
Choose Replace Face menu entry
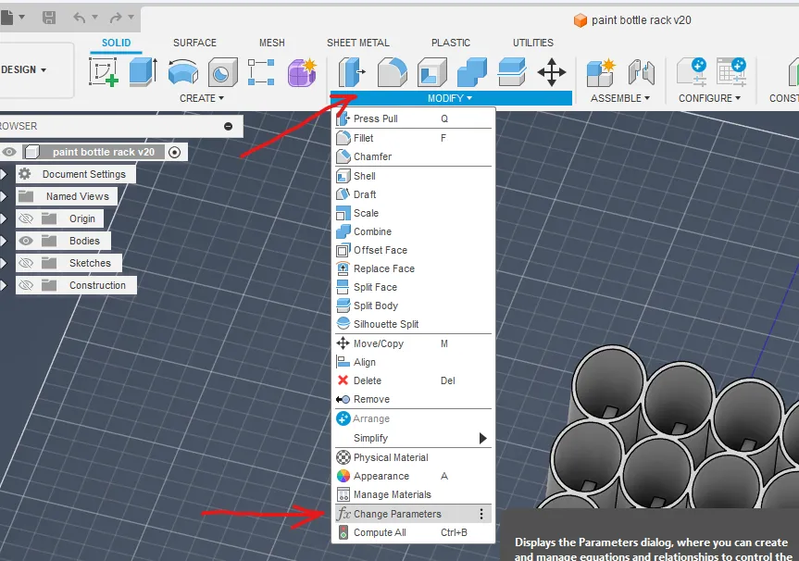pos(413,268)
